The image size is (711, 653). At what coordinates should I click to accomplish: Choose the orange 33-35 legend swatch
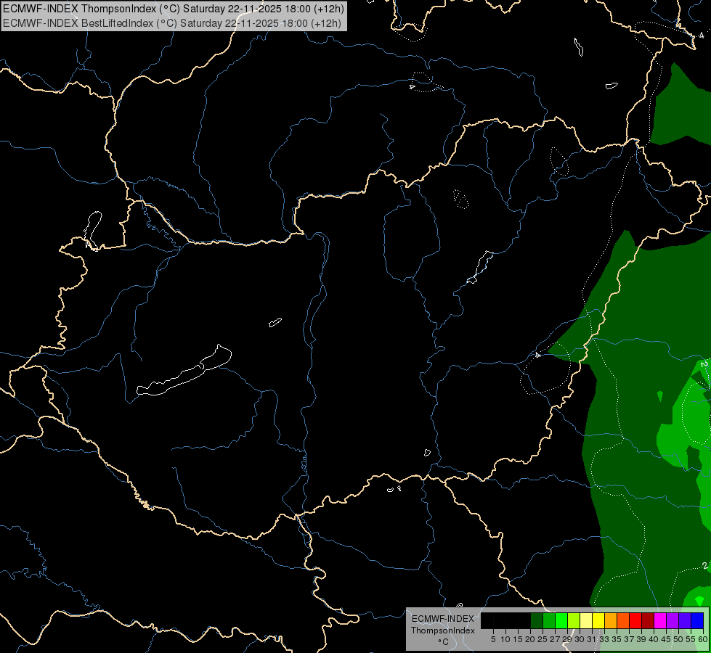[x=611, y=620]
